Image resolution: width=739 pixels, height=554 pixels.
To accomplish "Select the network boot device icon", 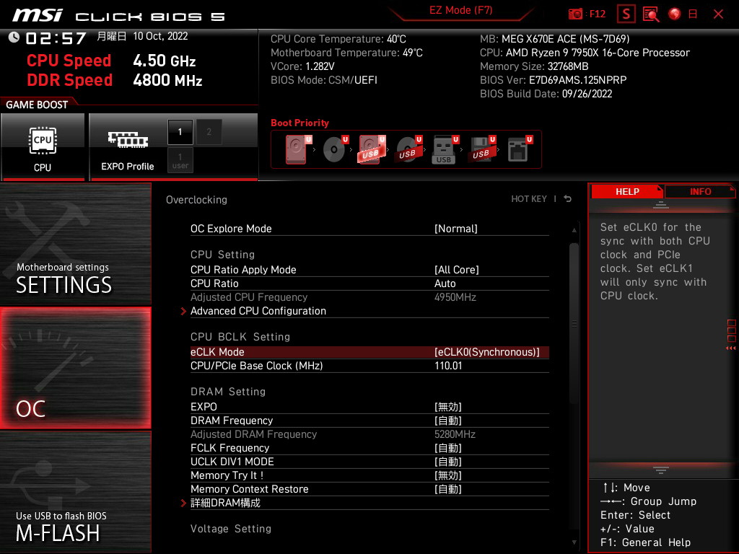I will click(x=519, y=149).
